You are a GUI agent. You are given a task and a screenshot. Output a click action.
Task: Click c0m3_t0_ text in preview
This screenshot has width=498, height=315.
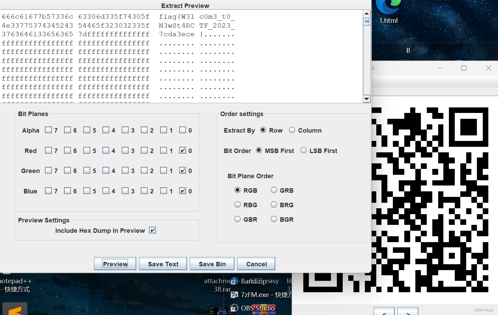point(217,17)
